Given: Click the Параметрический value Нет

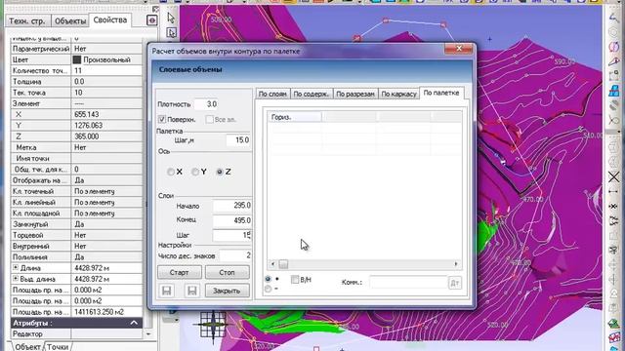Looking at the screenshot, I should [106, 49].
